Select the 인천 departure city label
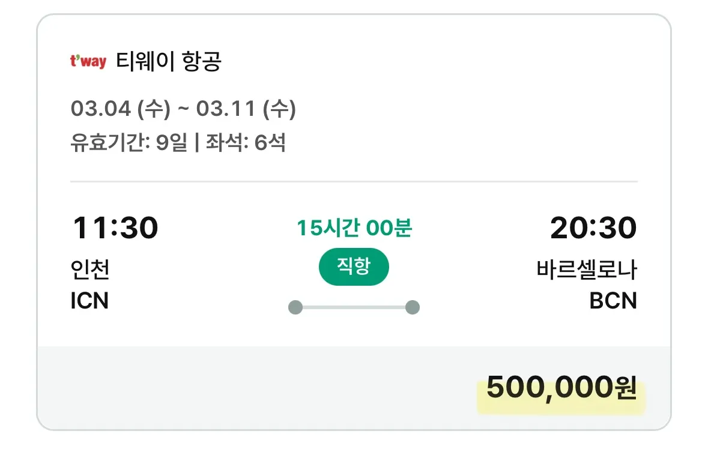Viewport: 708px width, 452px height. (91, 271)
